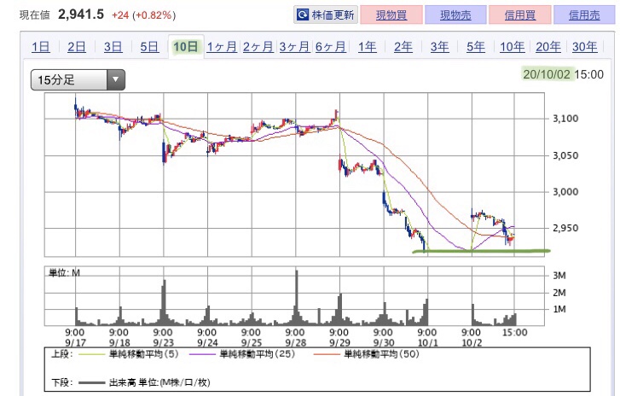The width and height of the screenshot is (620, 396).
Task: Open the 1年 chart period
Action: (x=367, y=47)
